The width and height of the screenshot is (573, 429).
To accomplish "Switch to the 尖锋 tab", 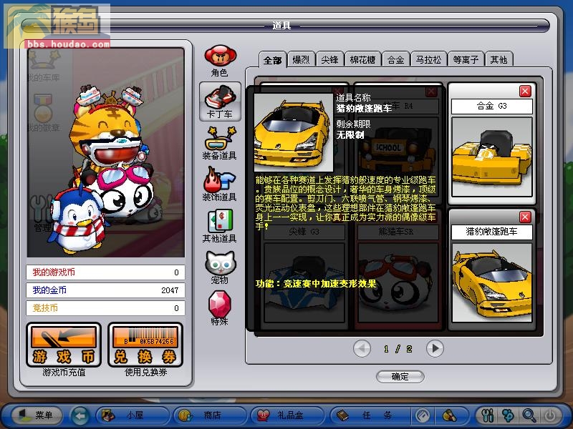I will pos(329,59).
